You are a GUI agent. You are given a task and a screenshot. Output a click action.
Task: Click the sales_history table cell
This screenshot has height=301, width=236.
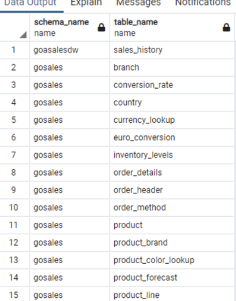coord(172,50)
